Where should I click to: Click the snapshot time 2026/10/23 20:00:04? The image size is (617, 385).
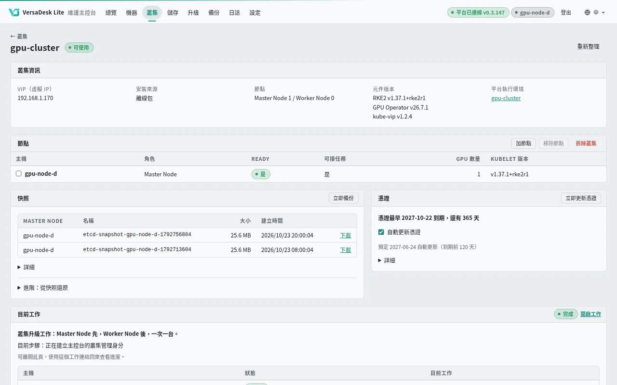point(287,235)
